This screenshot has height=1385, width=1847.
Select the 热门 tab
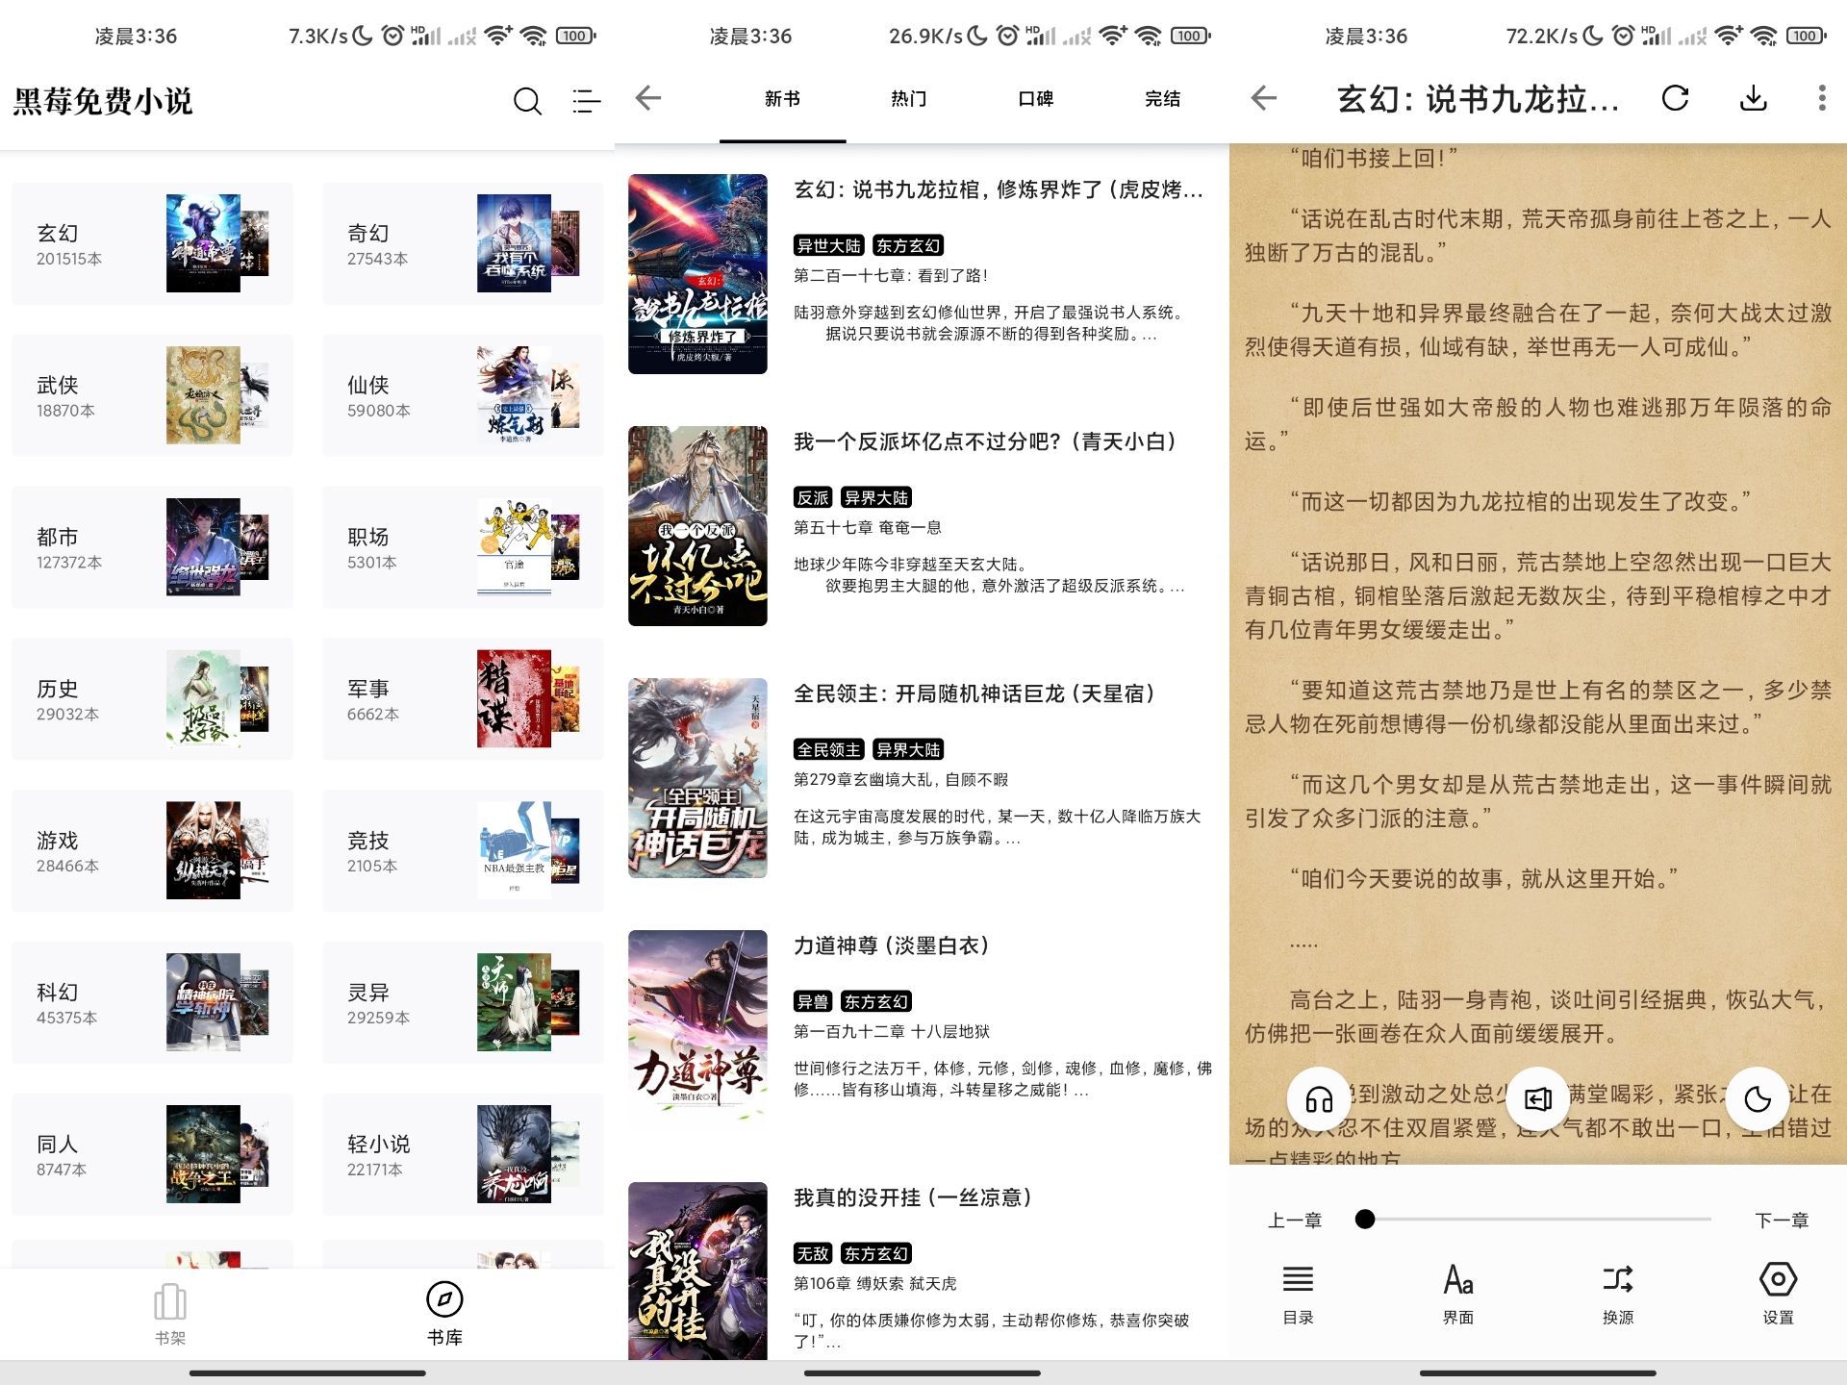[x=909, y=99]
